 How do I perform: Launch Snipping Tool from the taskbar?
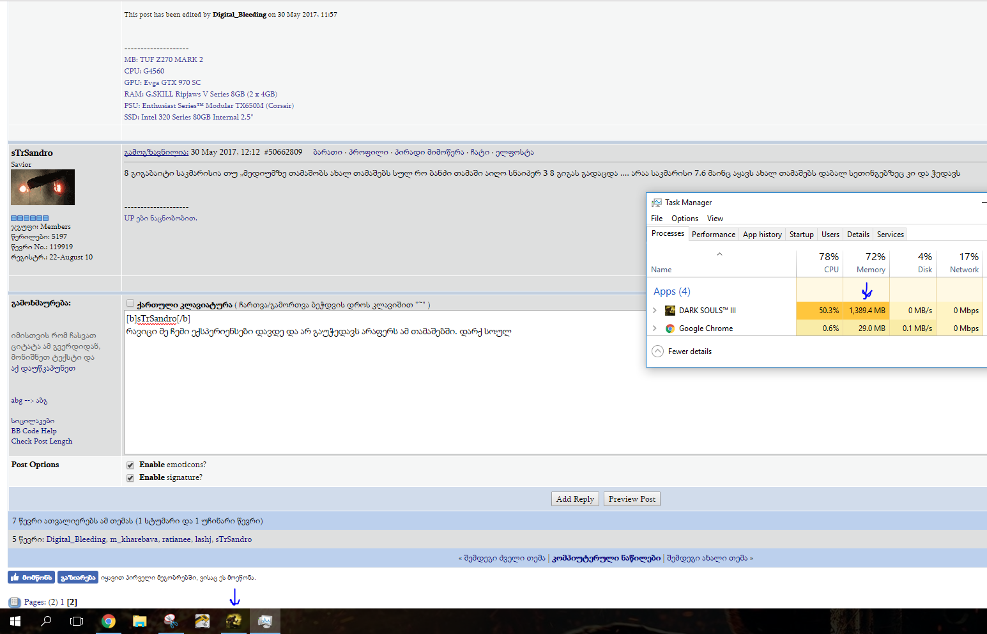coord(171,621)
